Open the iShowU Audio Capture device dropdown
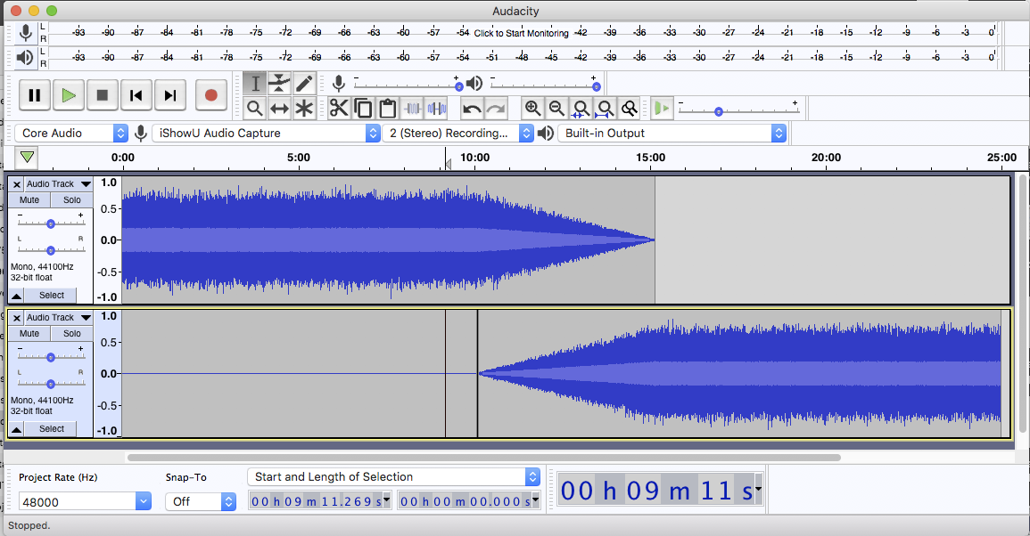The image size is (1030, 536). [266, 134]
